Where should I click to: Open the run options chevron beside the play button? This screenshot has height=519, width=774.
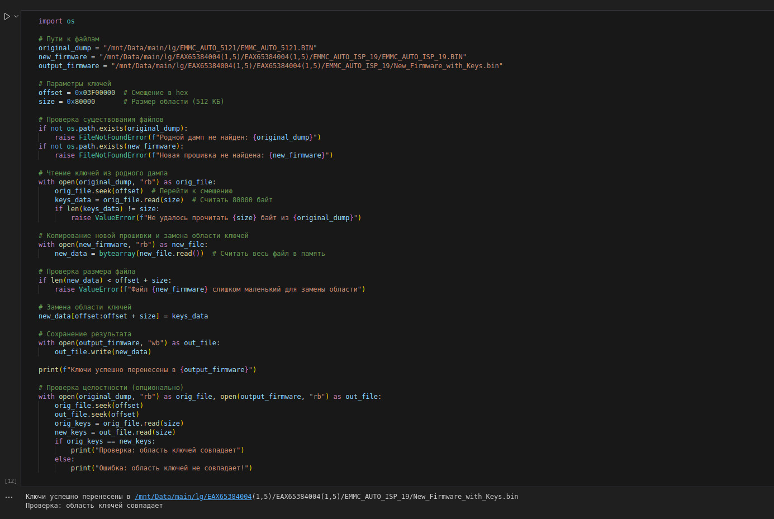(x=16, y=17)
